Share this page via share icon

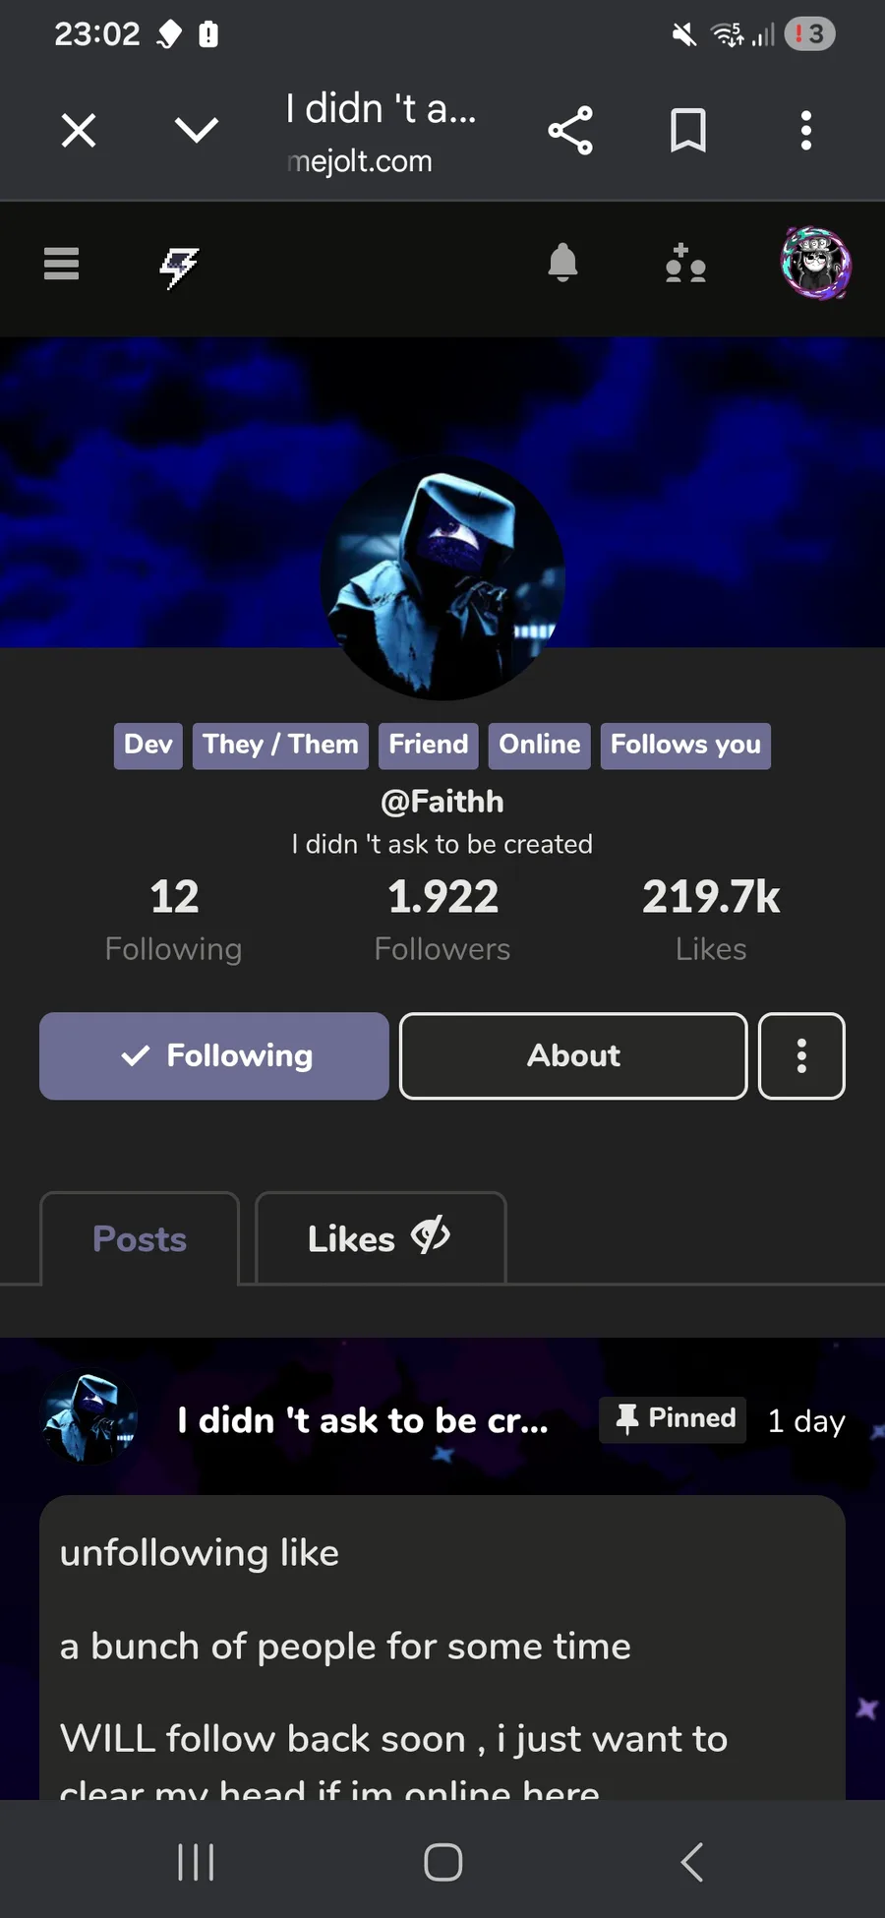click(x=570, y=130)
